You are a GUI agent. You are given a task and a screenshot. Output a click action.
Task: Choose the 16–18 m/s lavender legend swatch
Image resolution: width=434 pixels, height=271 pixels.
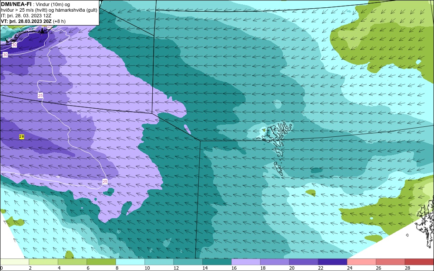click(x=246, y=262)
